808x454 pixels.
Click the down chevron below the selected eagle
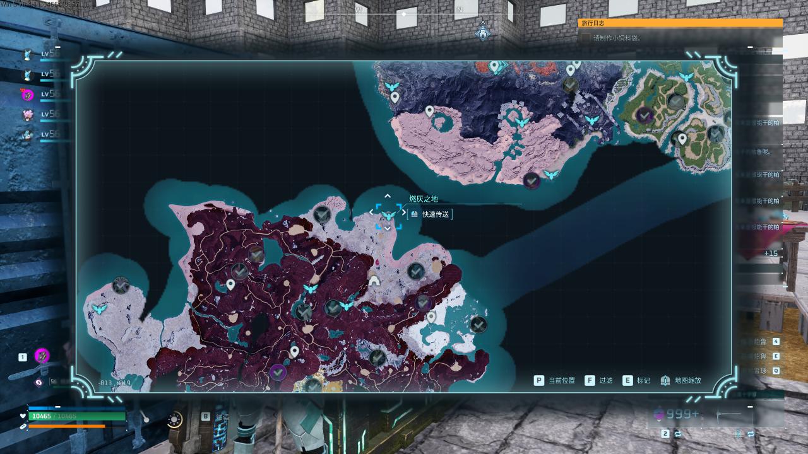(x=388, y=228)
